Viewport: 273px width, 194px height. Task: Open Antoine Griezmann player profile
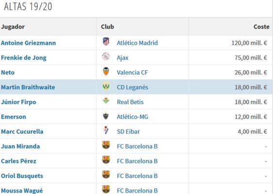point(29,43)
